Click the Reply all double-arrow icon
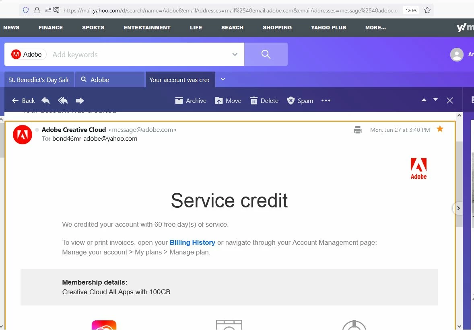The image size is (474, 330). 63,100
